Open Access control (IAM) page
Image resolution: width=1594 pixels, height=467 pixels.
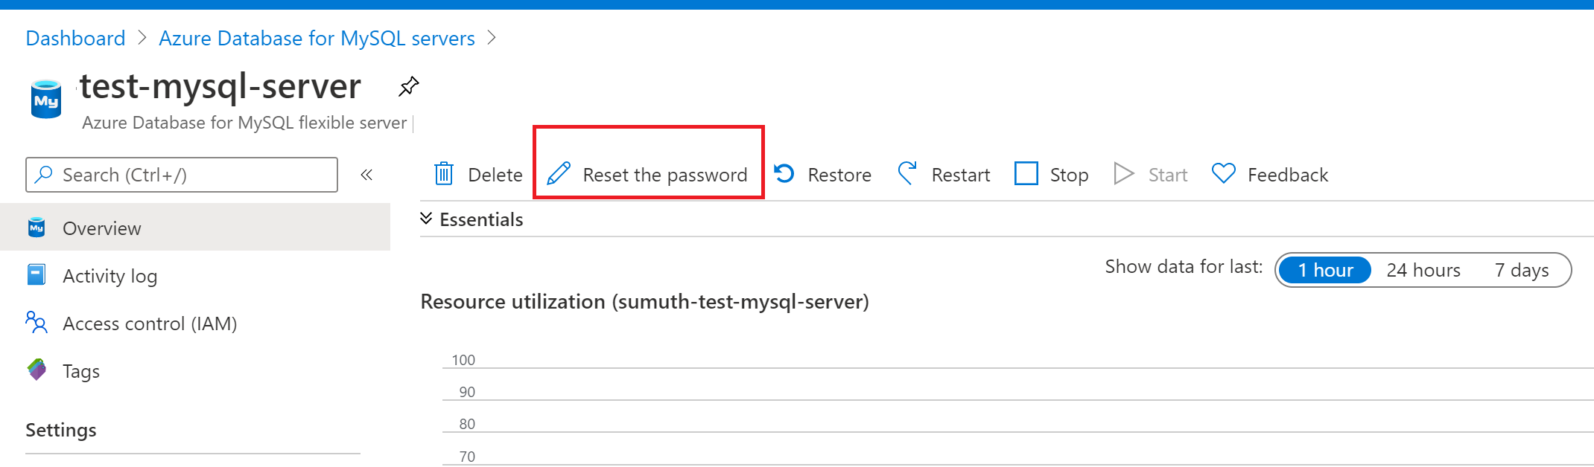[x=149, y=323]
